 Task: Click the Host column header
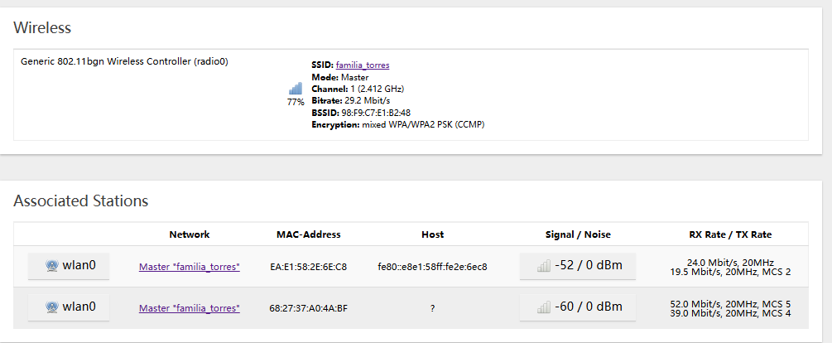[x=432, y=234]
